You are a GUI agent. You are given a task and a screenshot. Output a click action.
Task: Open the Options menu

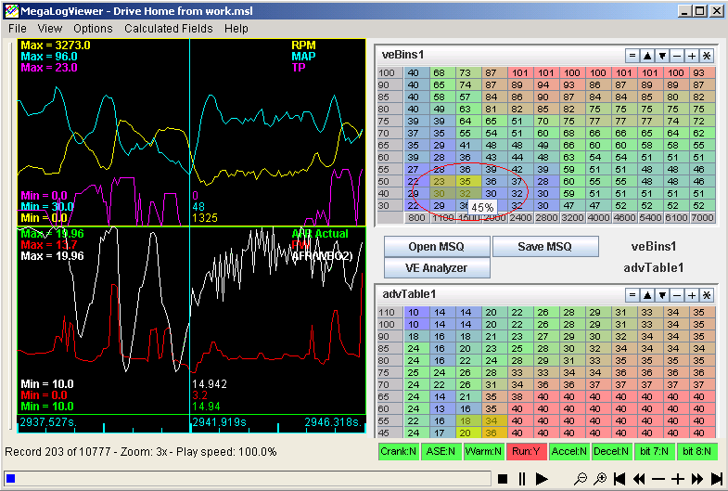click(x=93, y=29)
